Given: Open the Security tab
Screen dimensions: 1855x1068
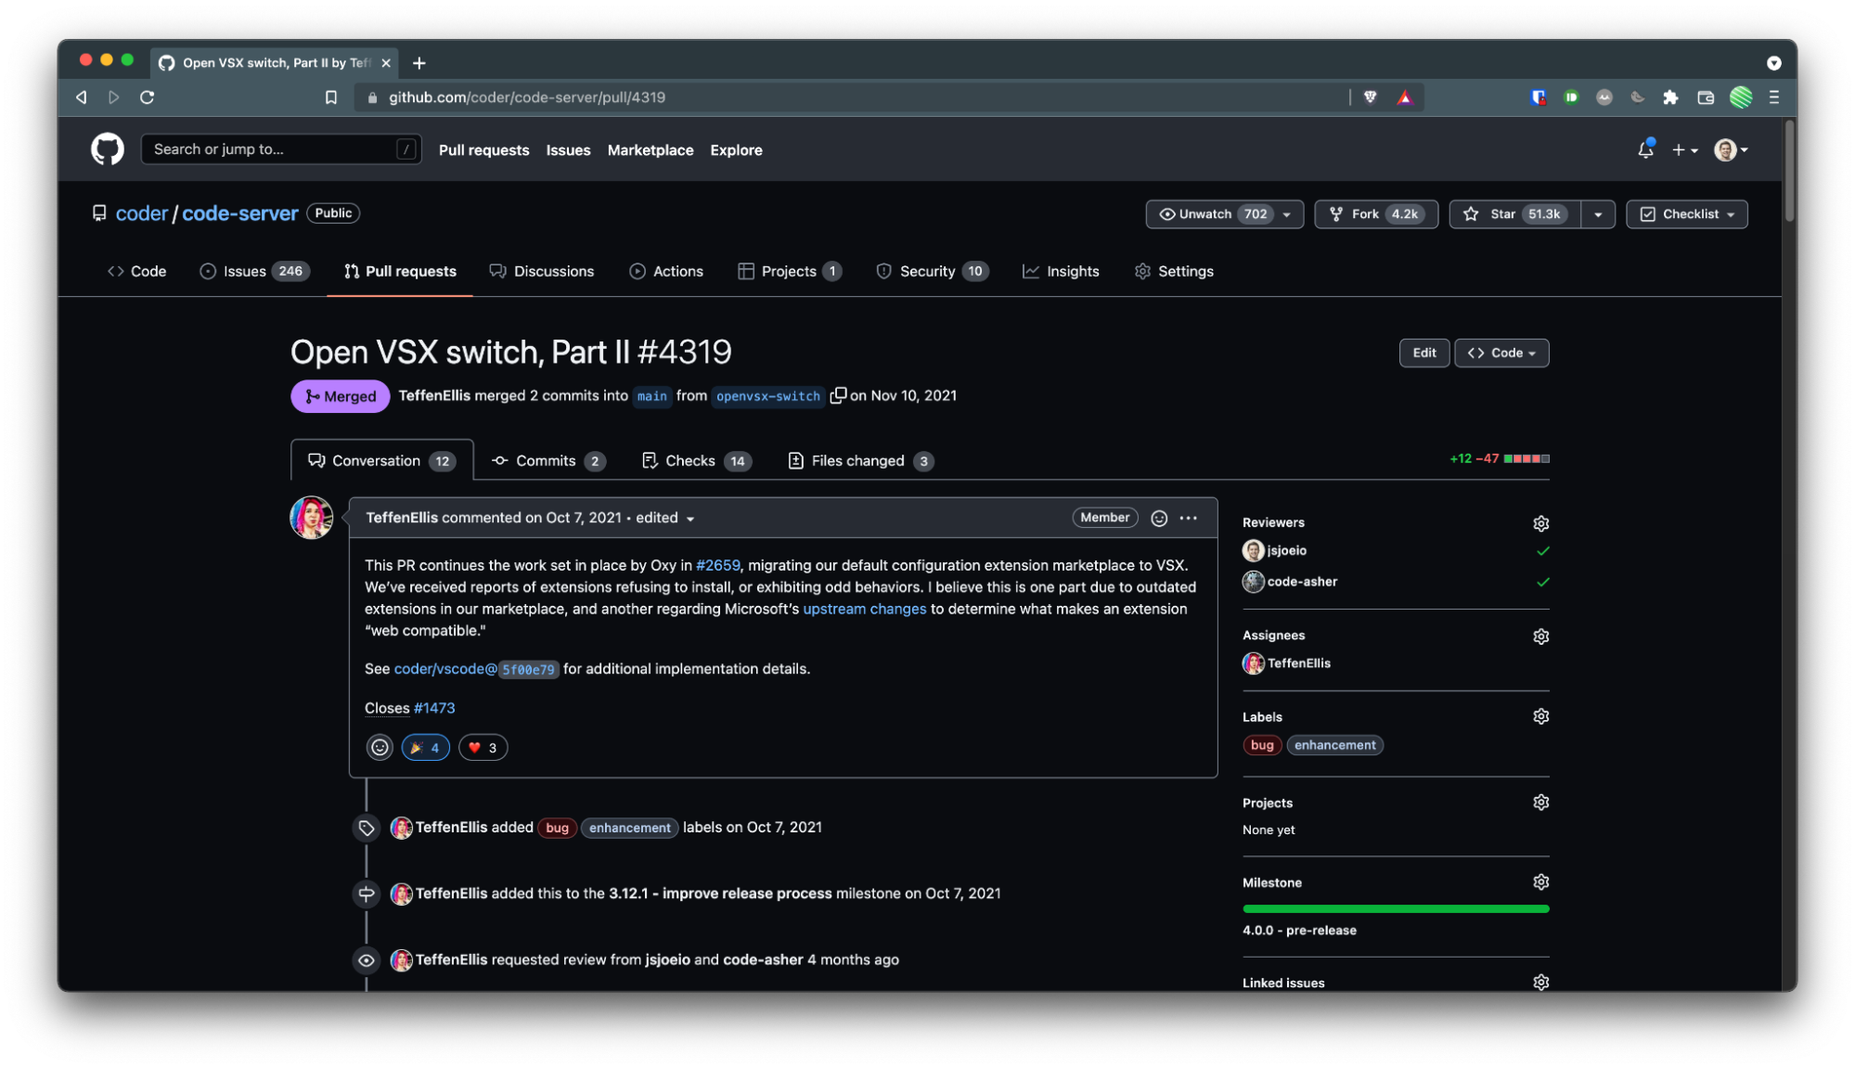Looking at the screenshot, I should 932,271.
